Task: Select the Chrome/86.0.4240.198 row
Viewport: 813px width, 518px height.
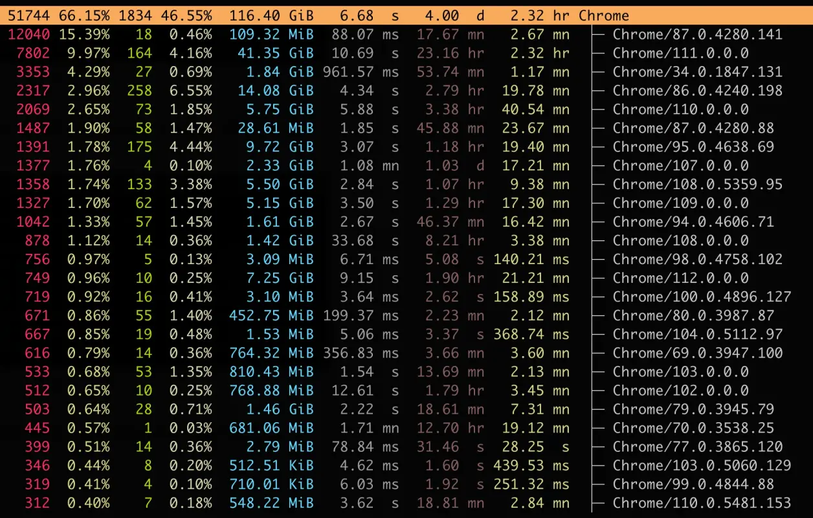Action: (x=406, y=91)
